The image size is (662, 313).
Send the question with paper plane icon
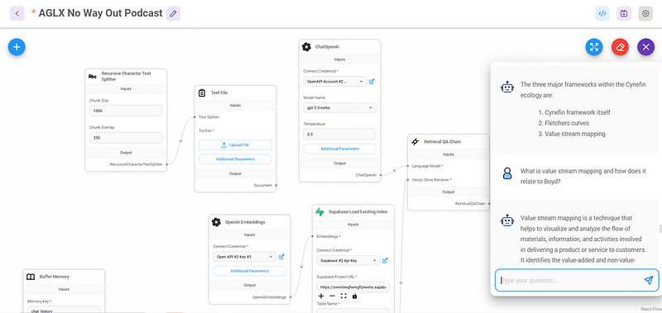[649, 280]
